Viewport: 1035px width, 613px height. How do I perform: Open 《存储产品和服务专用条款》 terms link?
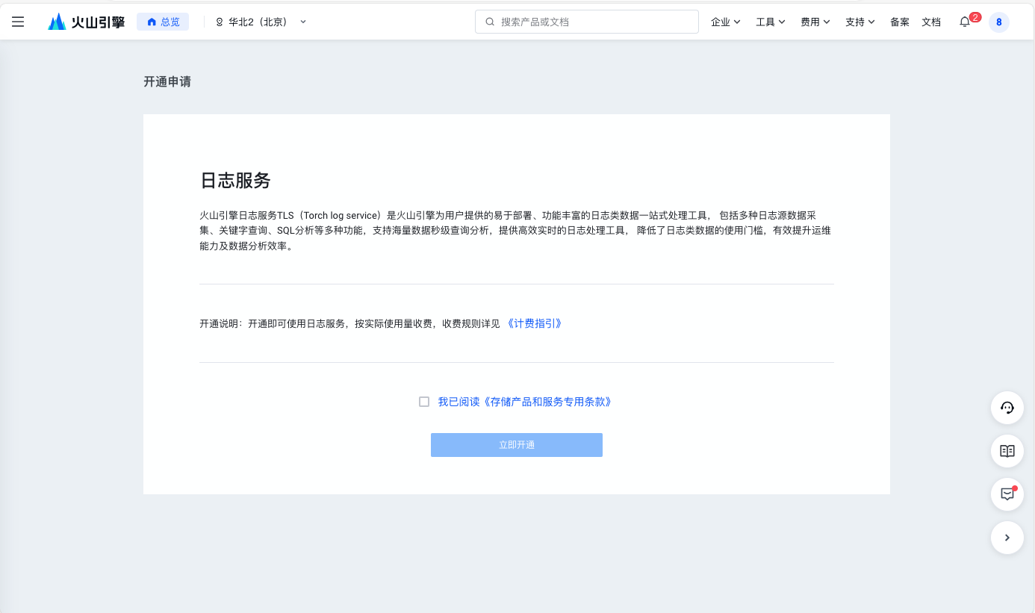pyautogui.click(x=547, y=402)
